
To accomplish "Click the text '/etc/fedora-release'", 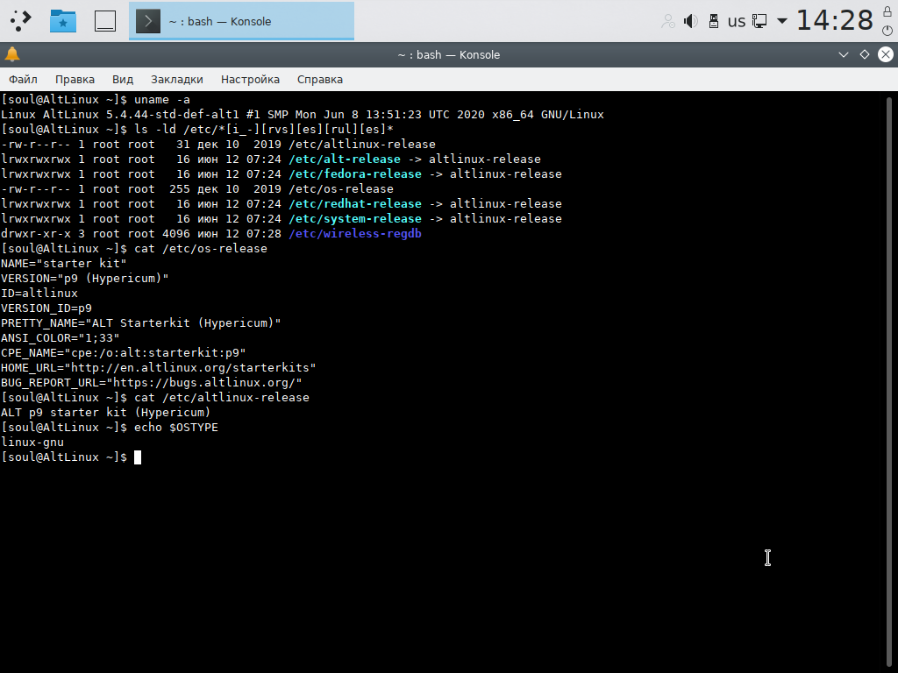I will pyautogui.click(x=355, y=174).
